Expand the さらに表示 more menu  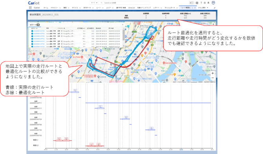coord(203,8)
